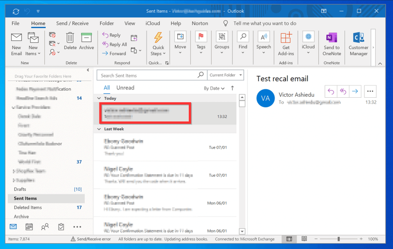Image resolution: width=393 pixels, height=249 pixels.
Task: Click the Send/Receive All Folders icon in title bar
Action: point(16,11)
